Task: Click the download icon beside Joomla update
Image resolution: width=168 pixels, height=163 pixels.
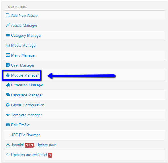Action: [x=8, y=145]
